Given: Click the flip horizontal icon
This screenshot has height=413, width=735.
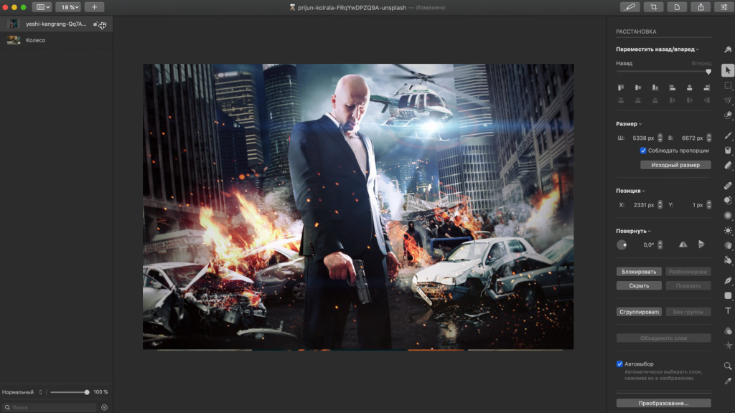Looking at the screenshot, I should (683, 245).
